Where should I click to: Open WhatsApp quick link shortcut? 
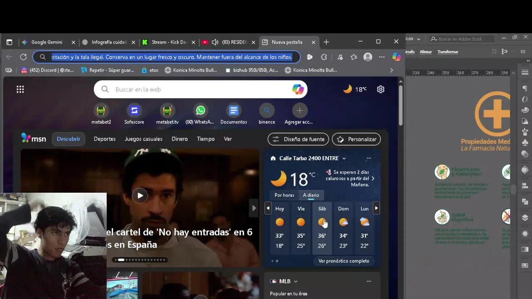pyautogui.click(x=200, y=114)
